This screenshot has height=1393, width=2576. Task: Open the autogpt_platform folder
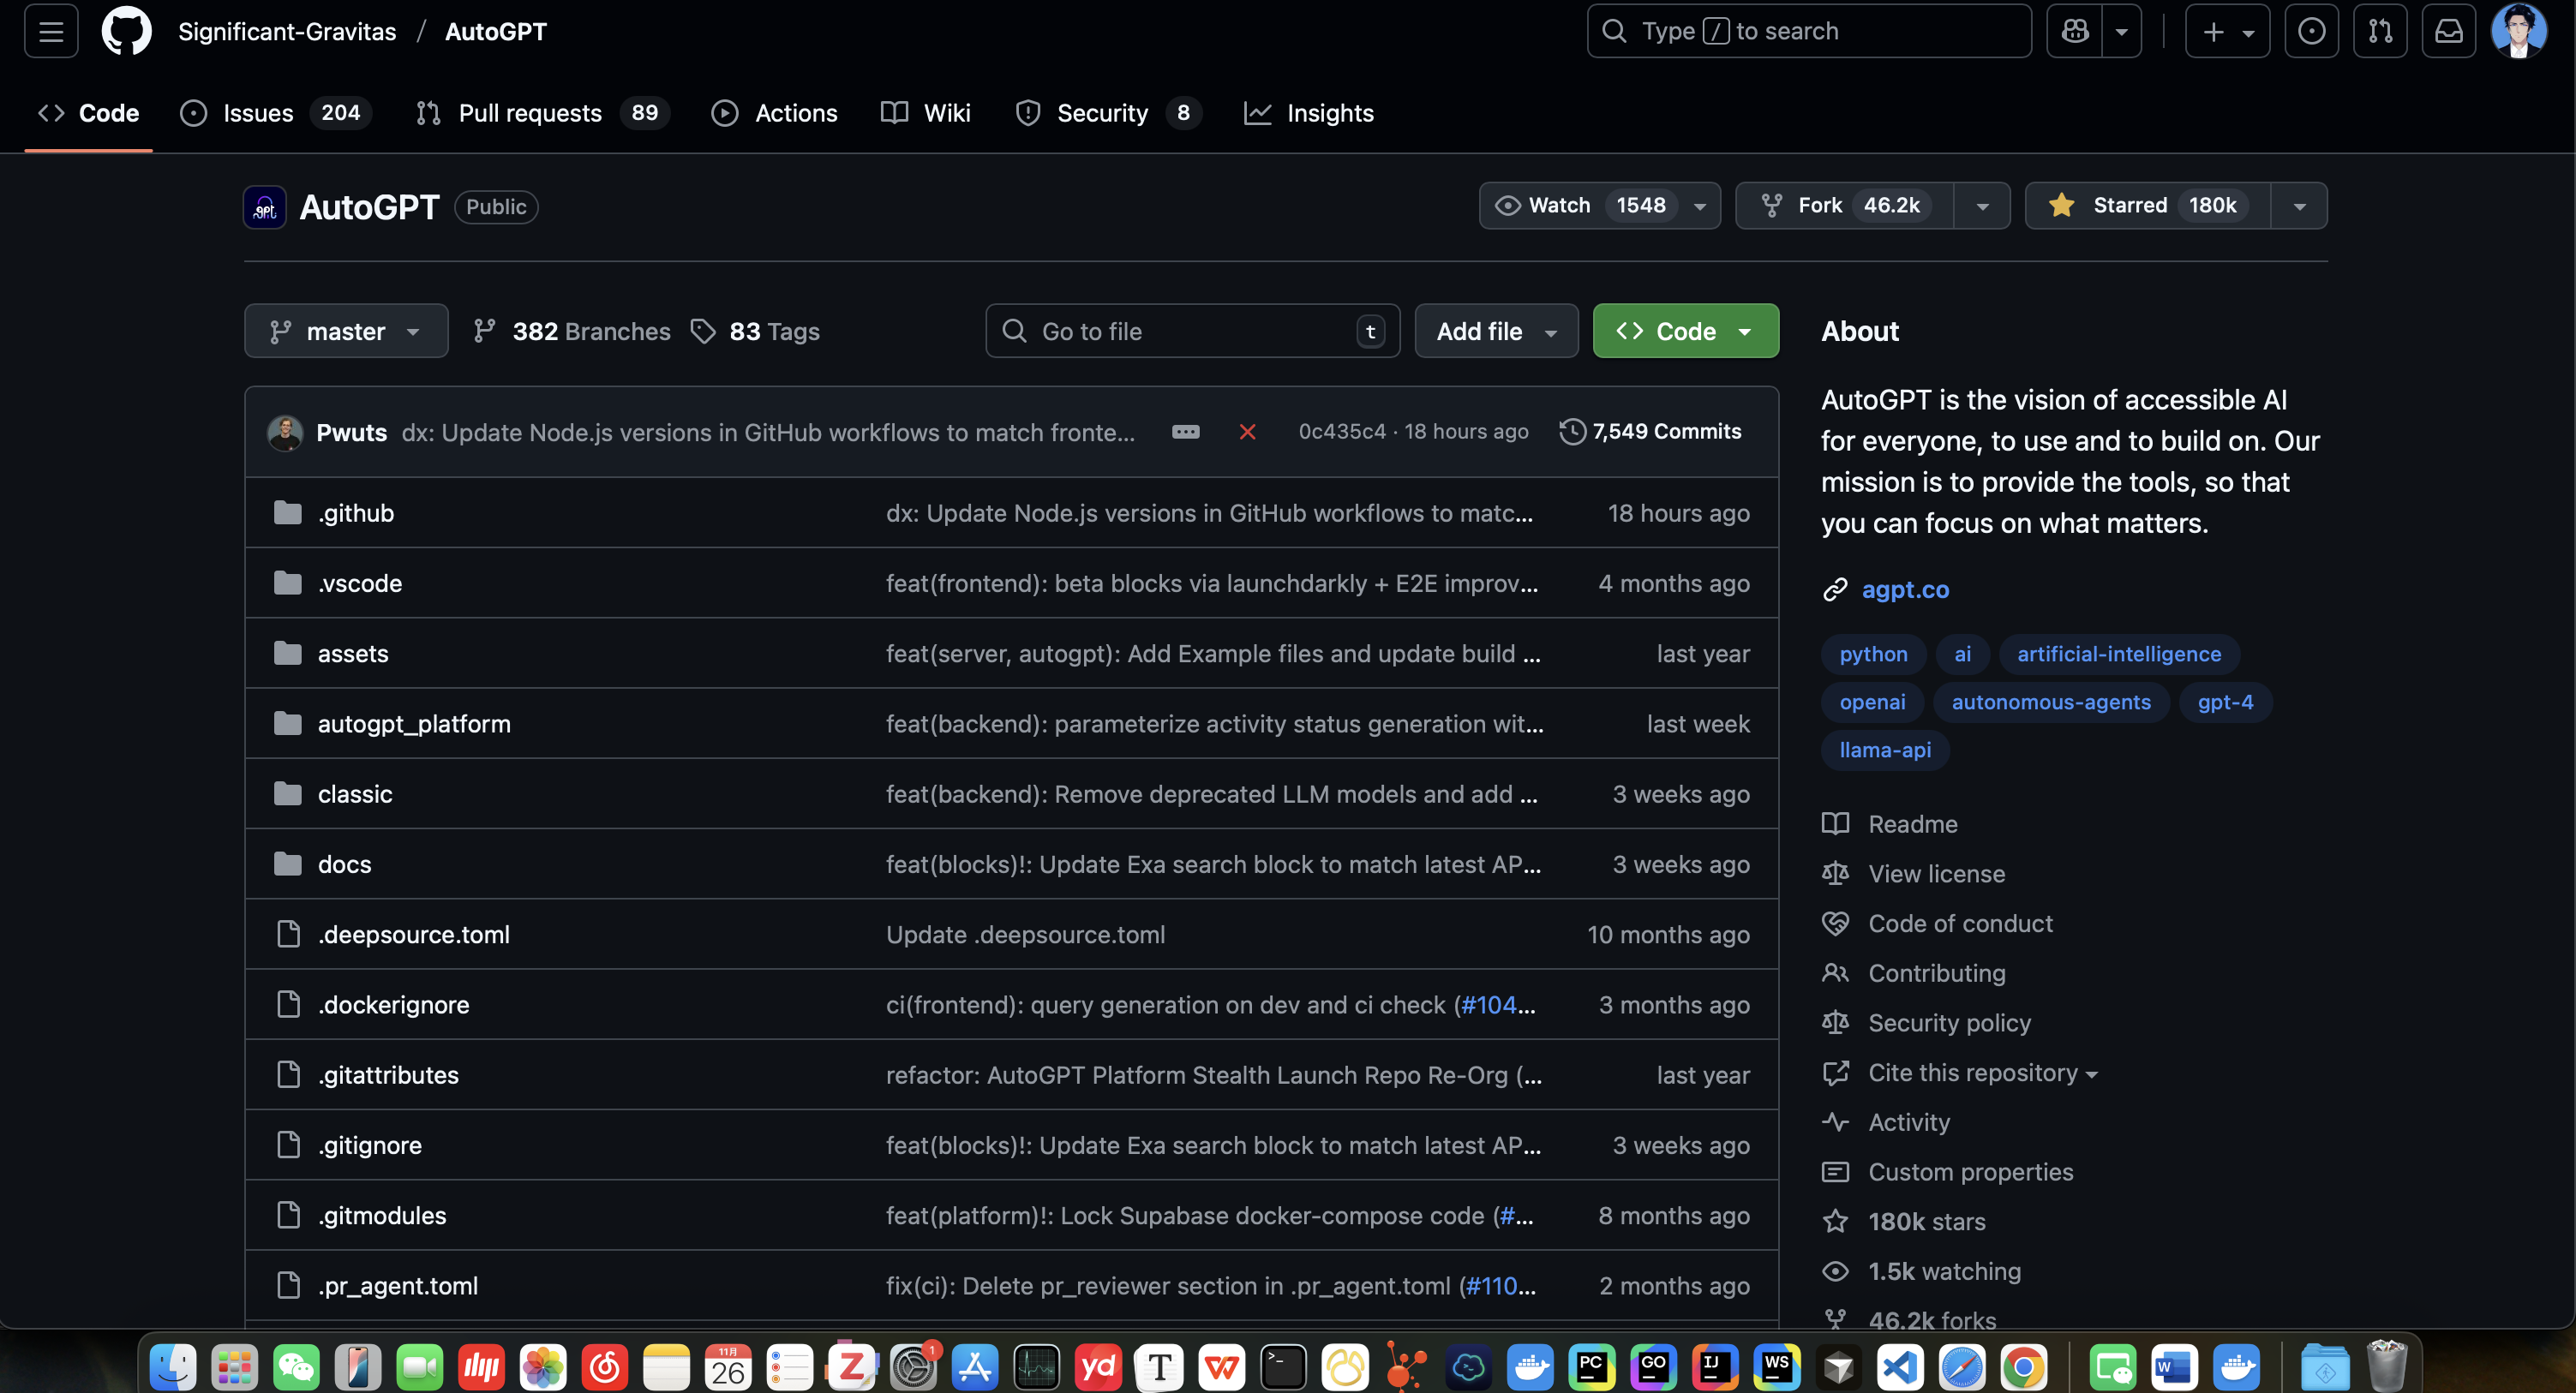point(414,724)
